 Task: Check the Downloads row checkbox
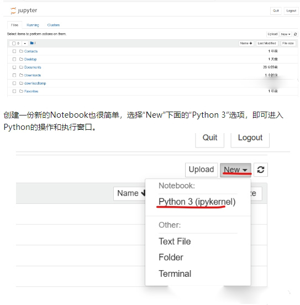click(x=14, y=75)
